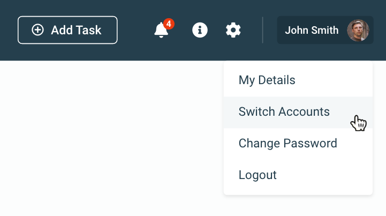Select My Details from the user menu
Viewport: 386px width, 216px height.
point(267,80)
